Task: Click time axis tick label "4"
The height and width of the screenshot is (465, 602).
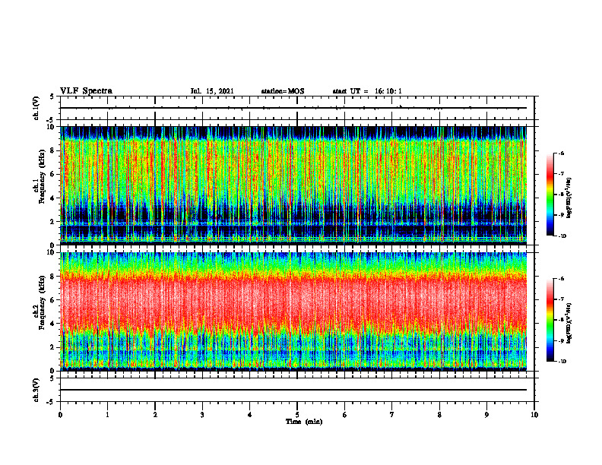Action: pos(250,415)
